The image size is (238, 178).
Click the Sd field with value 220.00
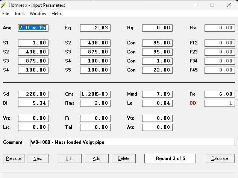pyautogui.click(x=33, y=94)
